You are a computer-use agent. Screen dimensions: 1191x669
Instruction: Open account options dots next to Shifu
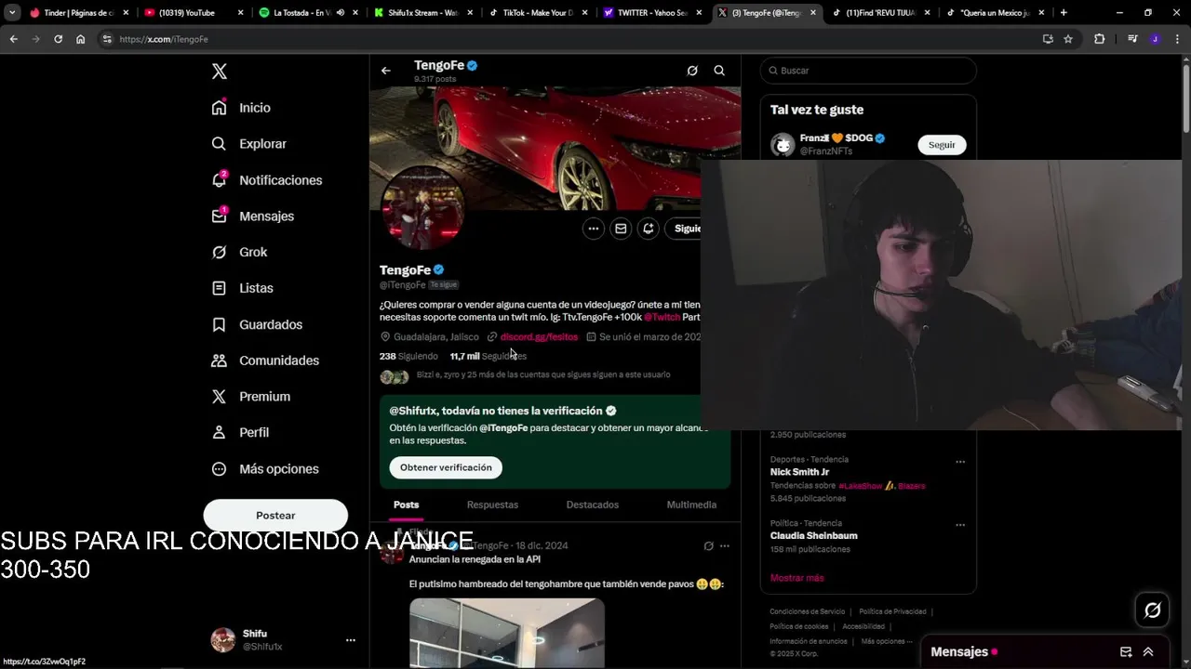(351, 640)
